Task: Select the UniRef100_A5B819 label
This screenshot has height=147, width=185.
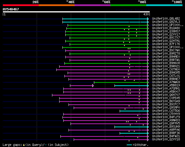Action: point(166,85)
